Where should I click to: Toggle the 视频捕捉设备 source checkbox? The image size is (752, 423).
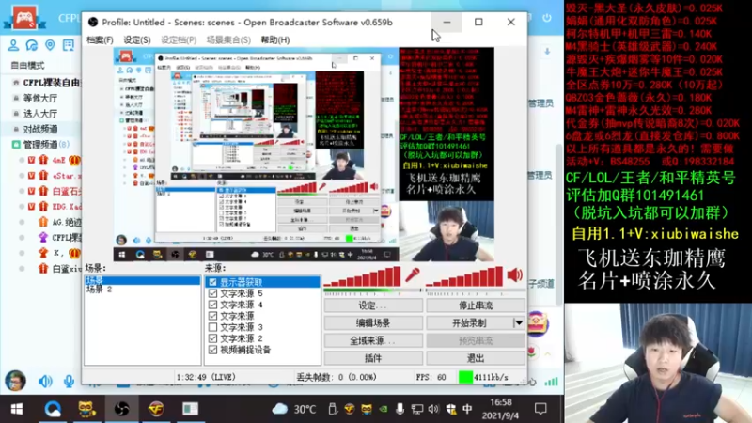[213, 350]
